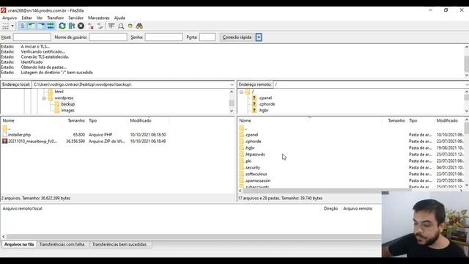Open the Ver menu
469x264 pixels.
tap(40, 18)
